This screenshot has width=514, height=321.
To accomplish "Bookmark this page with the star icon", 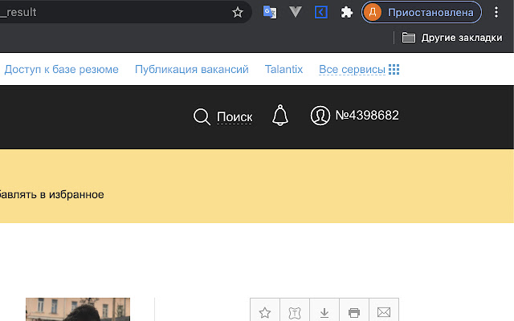I will coord(238,13).
